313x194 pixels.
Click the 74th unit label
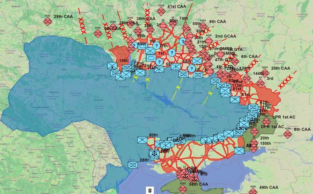(x=184, y=18)
